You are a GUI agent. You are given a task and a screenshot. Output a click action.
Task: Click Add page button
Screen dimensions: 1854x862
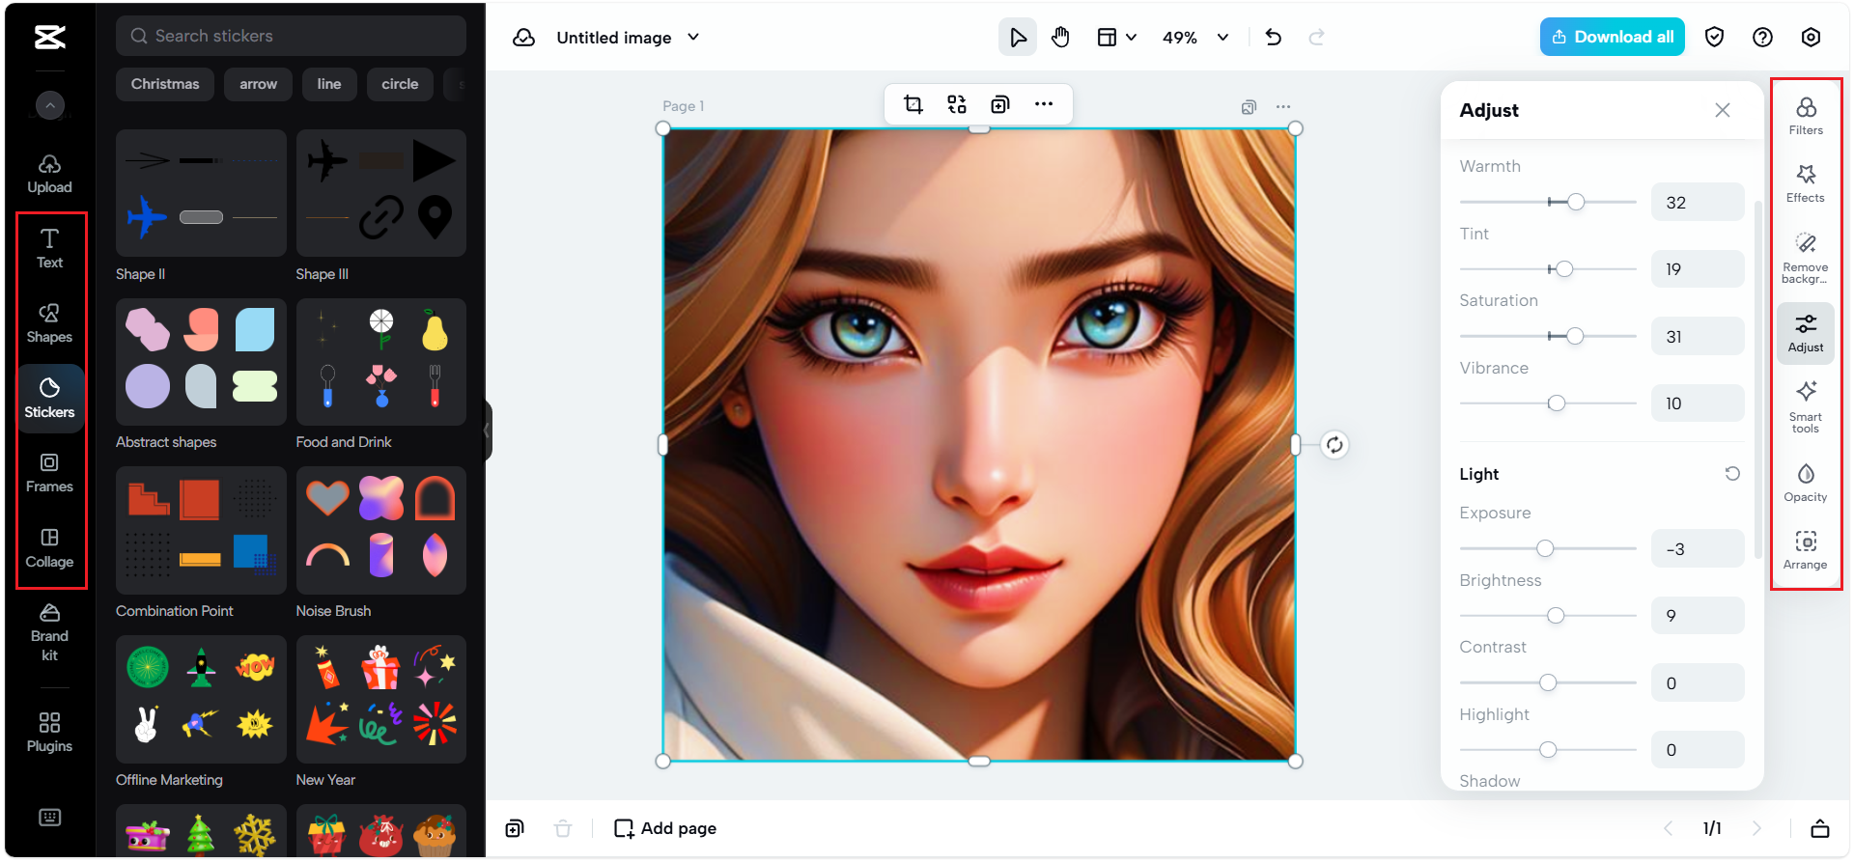tap(665, 828)
